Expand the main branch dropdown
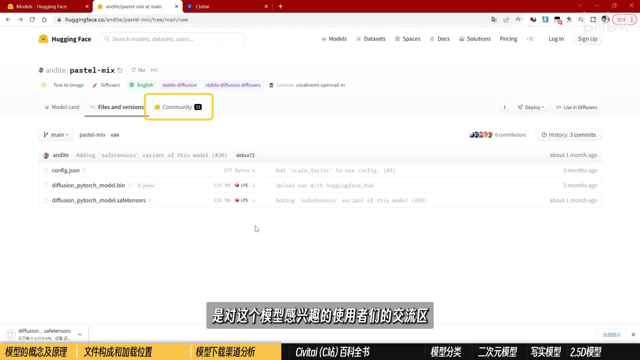The height and width of the screenshot is (360, 640). coord(56,135)
